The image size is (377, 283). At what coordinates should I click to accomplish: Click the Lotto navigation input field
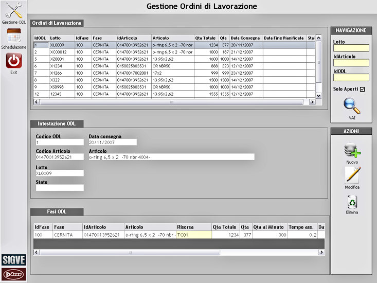click(351, 48)
